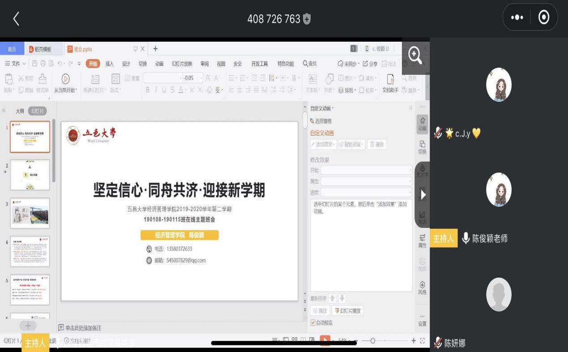Expand the 文件 menu dropdown
The width and height of the screenshot is (568, 352).
[16, 64]
